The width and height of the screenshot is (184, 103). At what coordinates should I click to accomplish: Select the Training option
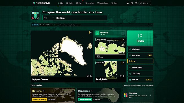140,61
